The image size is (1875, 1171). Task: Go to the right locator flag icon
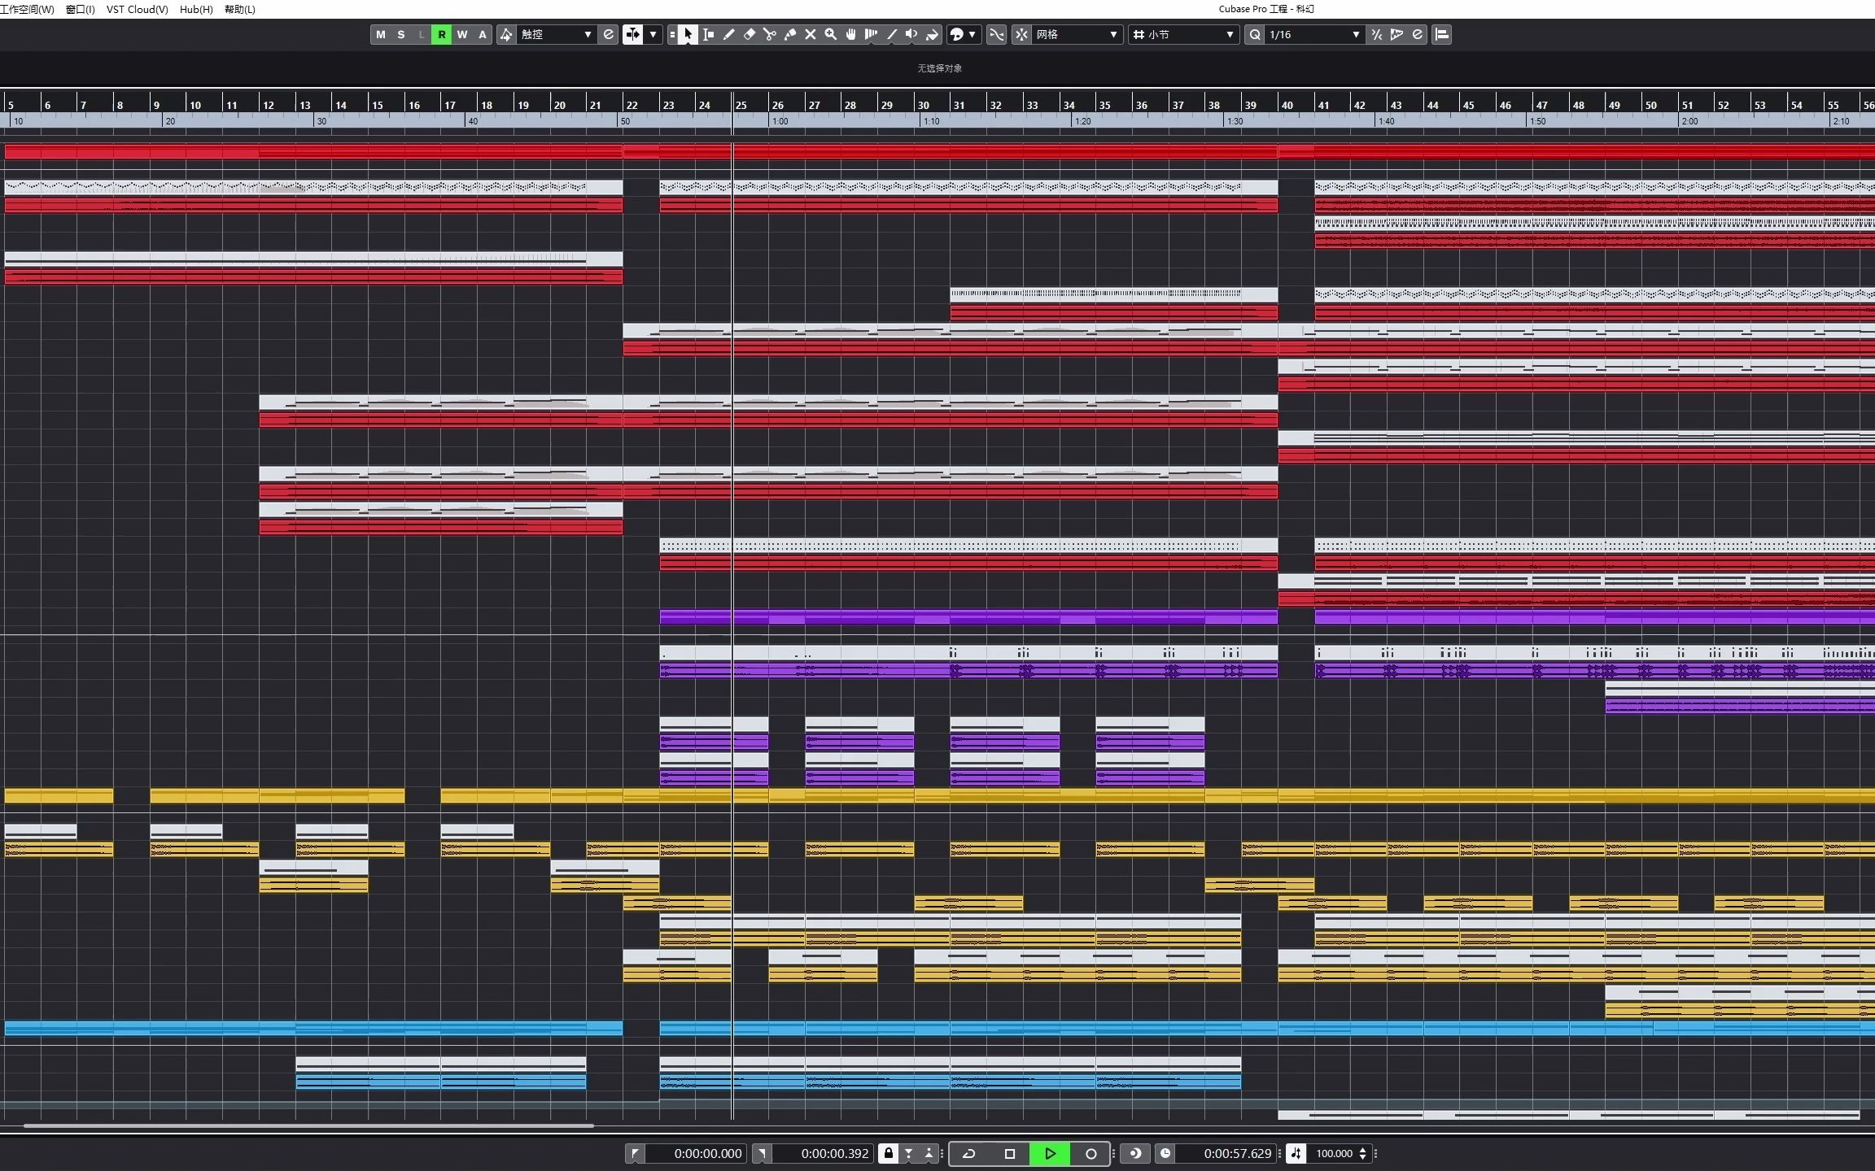pos(763,1153)
